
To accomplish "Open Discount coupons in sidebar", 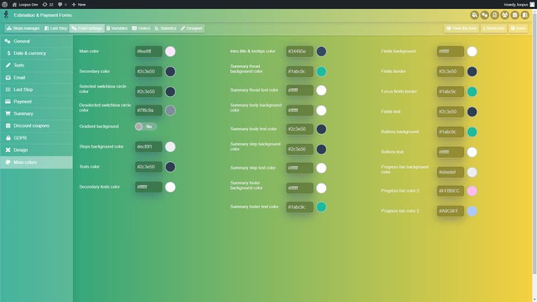I will click(36, 126).
